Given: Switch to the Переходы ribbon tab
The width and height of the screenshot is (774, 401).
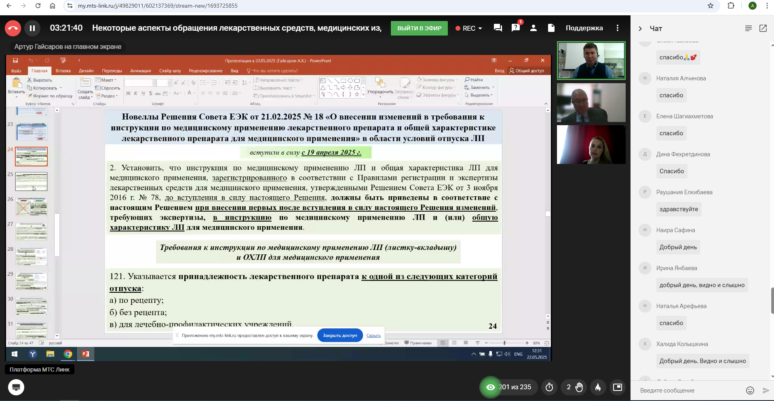Looking at the screenshot, I should [112, 71].
